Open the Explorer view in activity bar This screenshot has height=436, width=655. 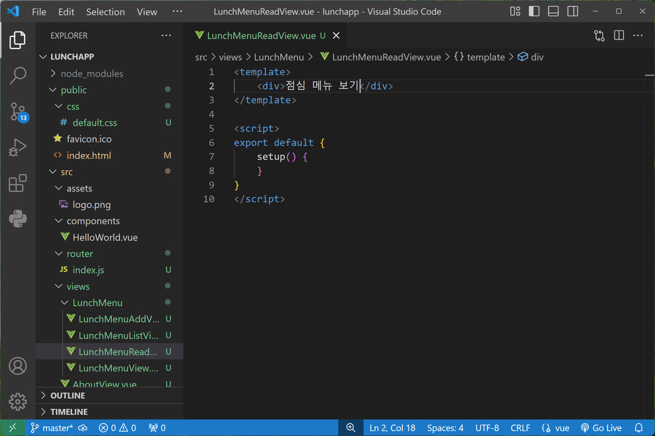pyautogui.click(x=18, y=40)
